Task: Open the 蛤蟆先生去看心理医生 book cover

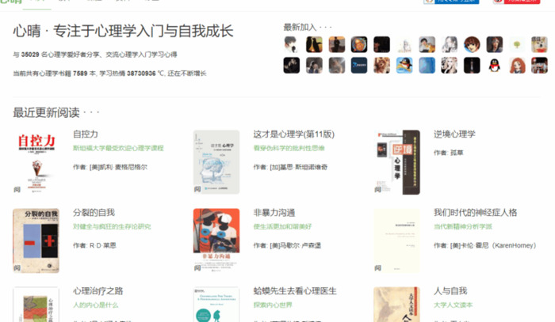Action: click(x=216, y=305)
